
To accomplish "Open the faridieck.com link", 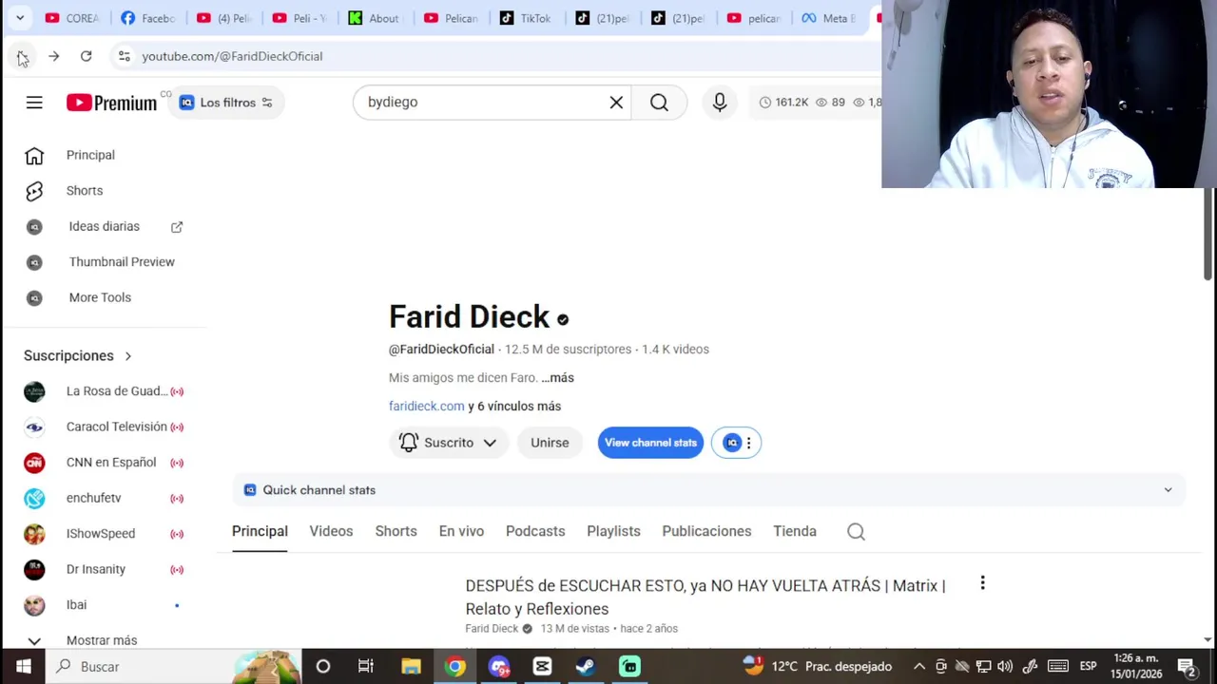I will 426,407.
